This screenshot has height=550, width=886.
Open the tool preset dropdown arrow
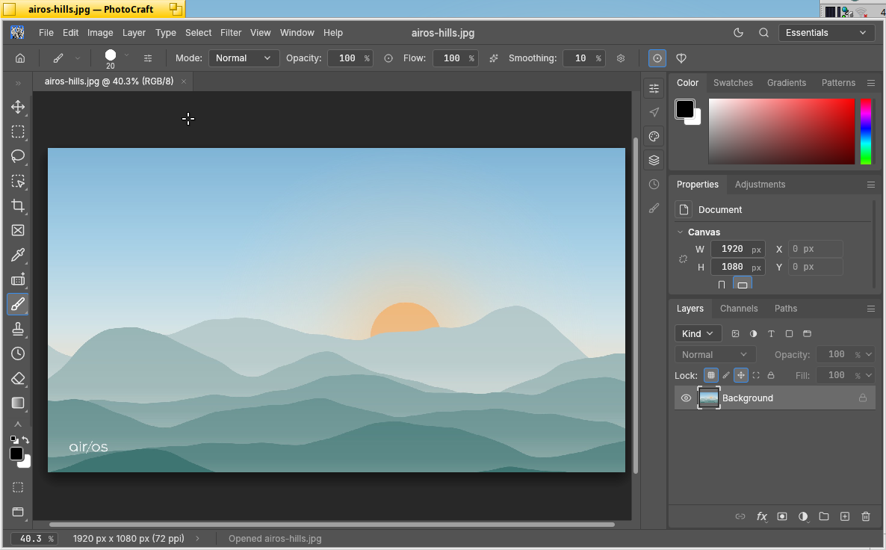[78, 58]
